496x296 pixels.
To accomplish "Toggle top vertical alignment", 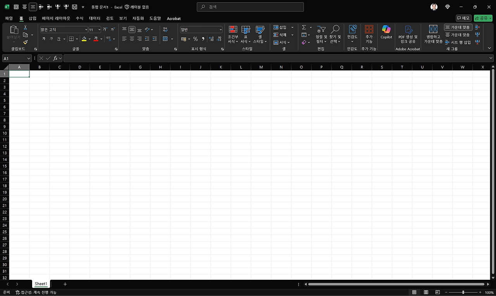I will point(124,29).
